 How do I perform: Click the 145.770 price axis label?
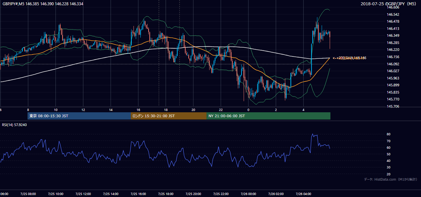[393, 99]
